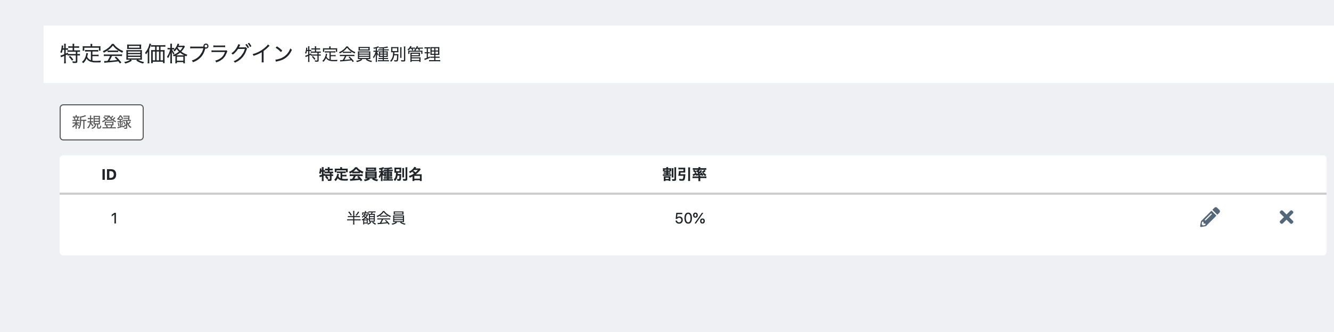Select the ID column header
Screen dimensions: 1334x332
109,175
